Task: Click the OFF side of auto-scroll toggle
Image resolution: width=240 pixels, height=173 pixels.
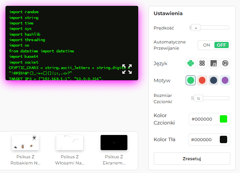Action: (221, 45)
